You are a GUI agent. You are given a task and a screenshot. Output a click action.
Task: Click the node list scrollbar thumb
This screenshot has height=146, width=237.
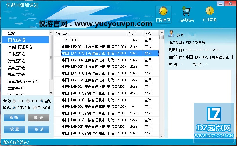(162, 37)
